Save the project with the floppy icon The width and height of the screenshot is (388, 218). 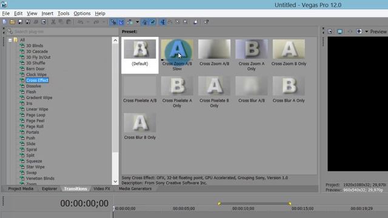coord(20,22)
